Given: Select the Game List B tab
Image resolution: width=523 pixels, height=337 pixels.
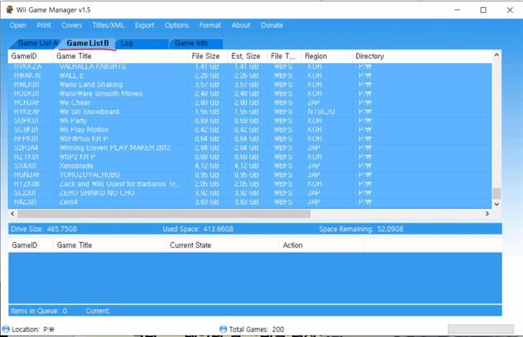Looking at the screenshot, I should pyautogui.click(x=88, y=43).
